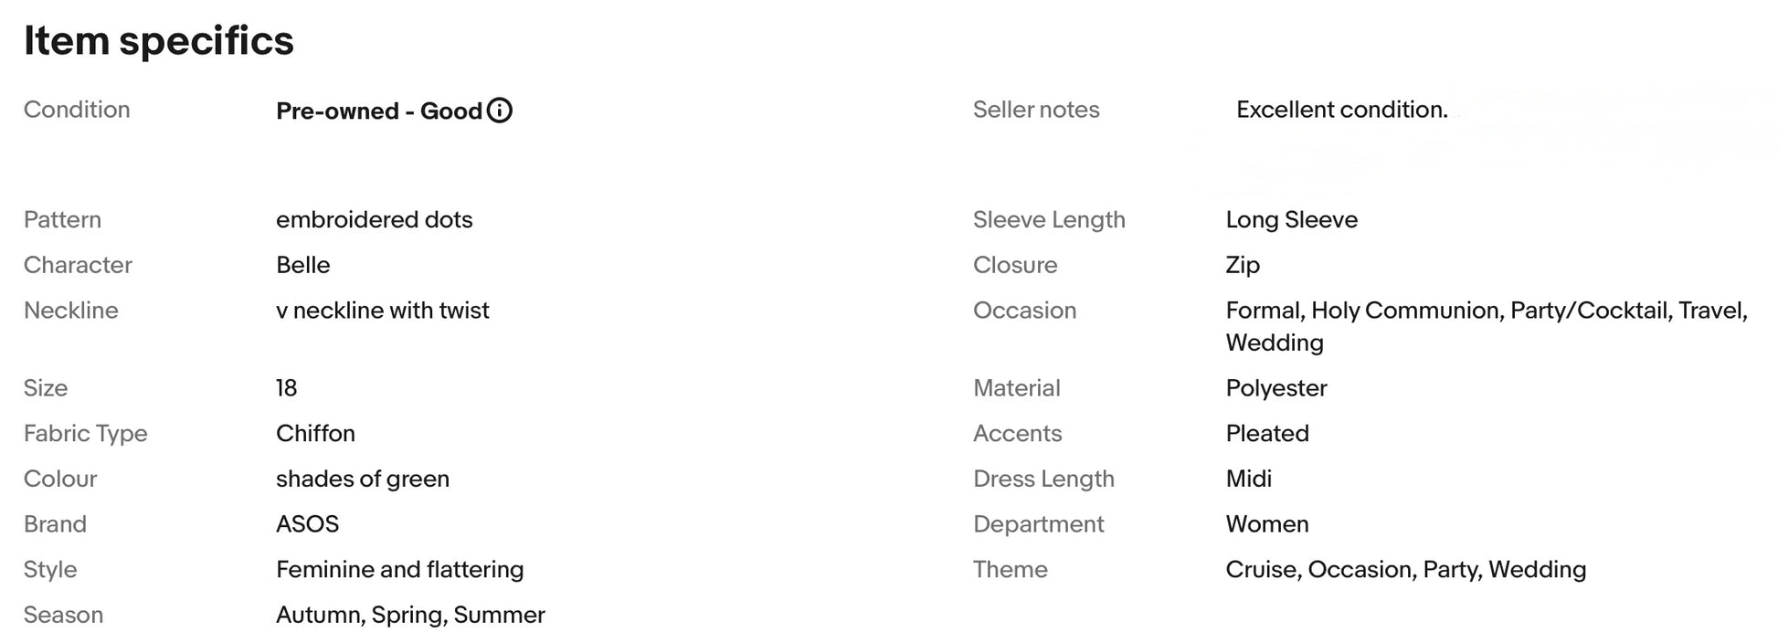Select the Excellent condition seller note

coord(1342,110)
